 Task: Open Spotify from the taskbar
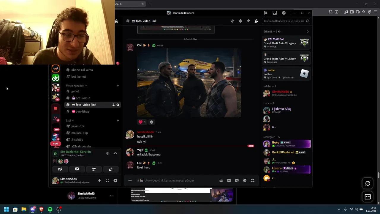tap(50, 209)
